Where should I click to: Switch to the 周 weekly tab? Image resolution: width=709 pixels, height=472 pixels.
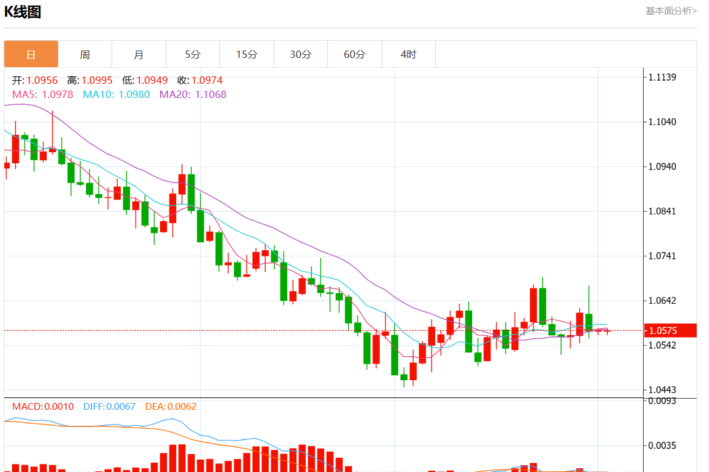pyautogui.click(x=85, y=54)
